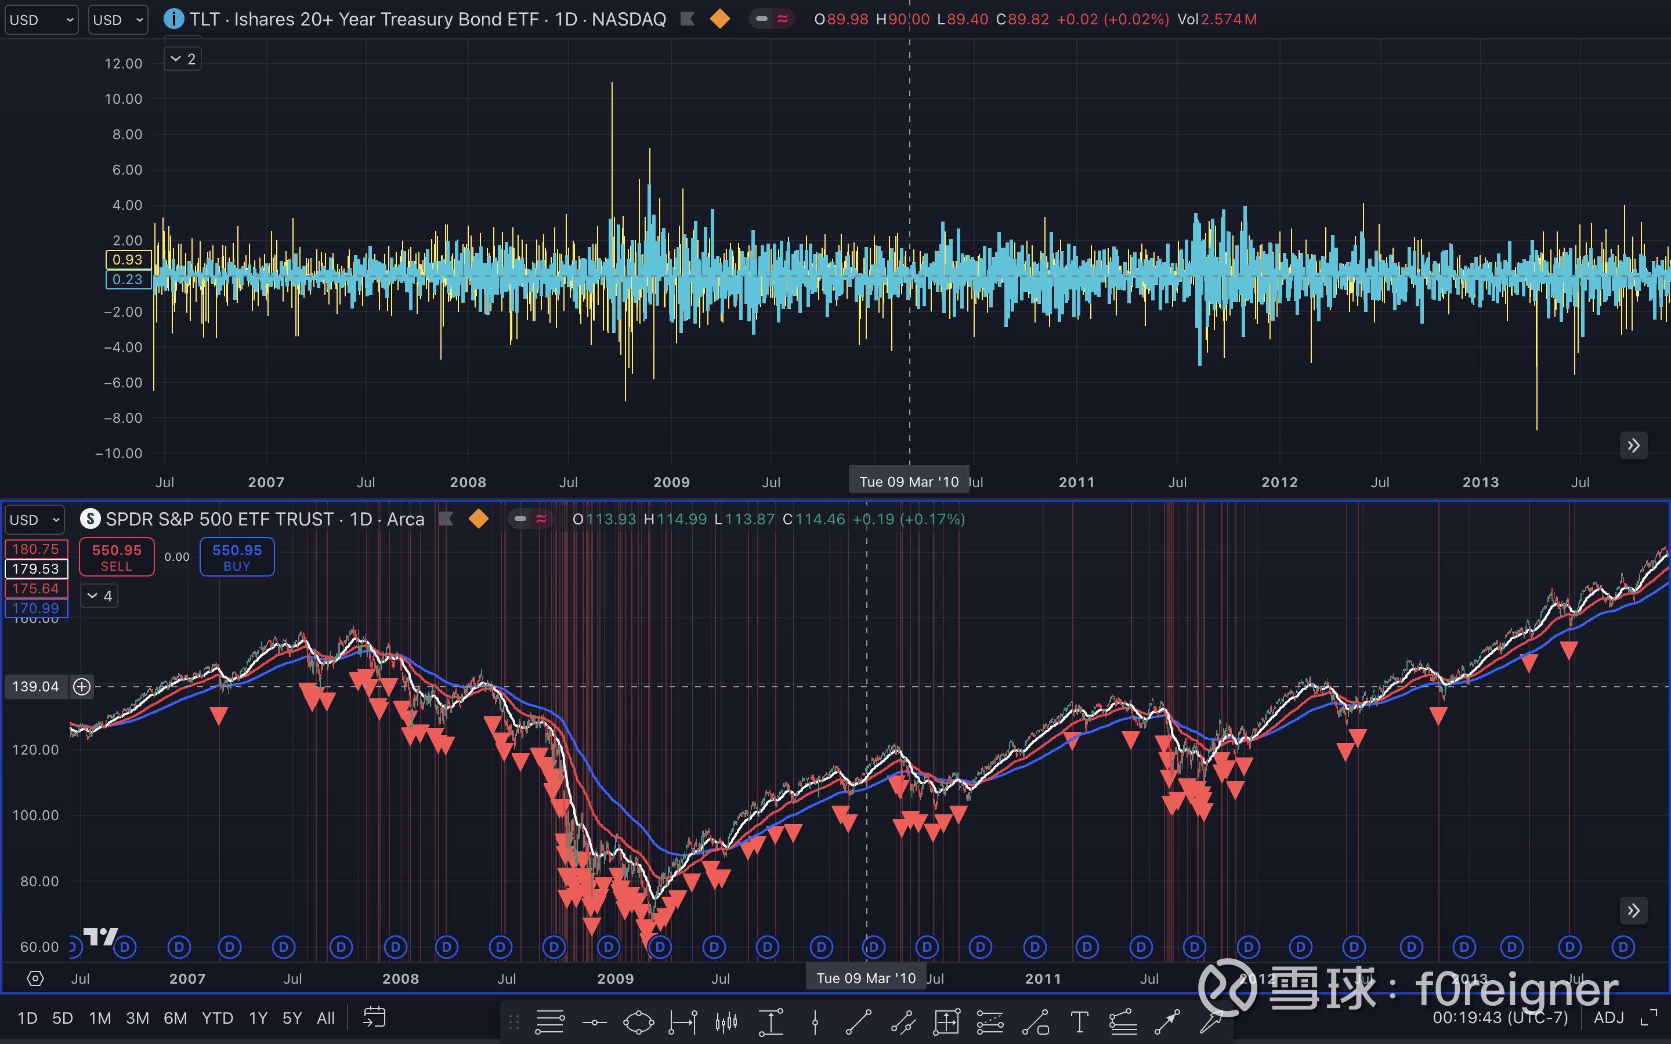
Task: Toggle the ADJ adjusted-data button
Action: click(1608, 1018)
